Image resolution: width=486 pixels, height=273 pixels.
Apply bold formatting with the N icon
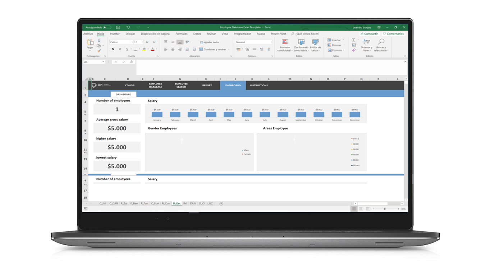pyautogui.click(x=113, y=49)
